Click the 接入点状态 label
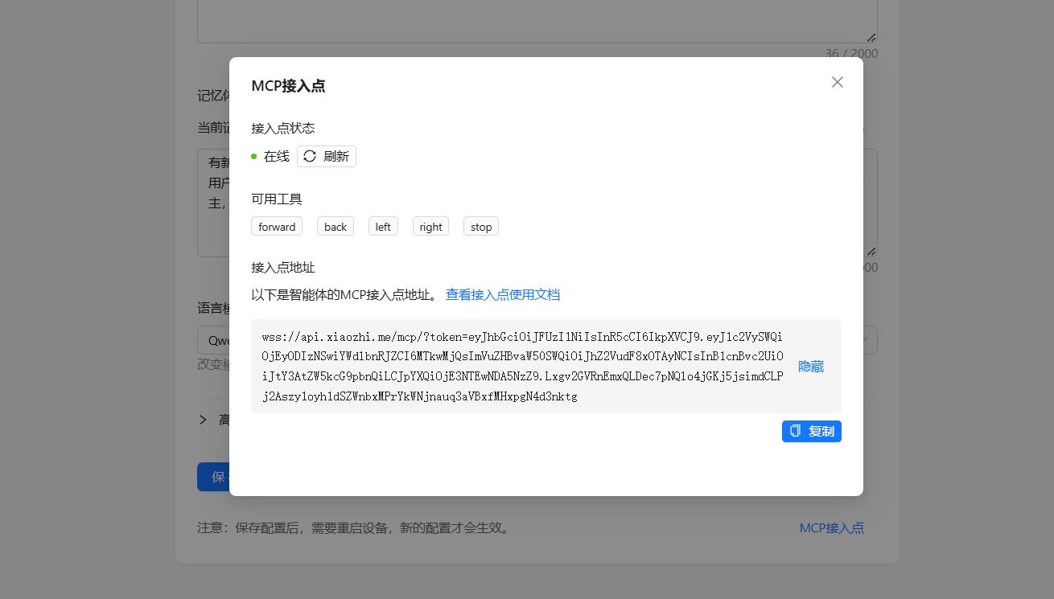 [283, 129]
